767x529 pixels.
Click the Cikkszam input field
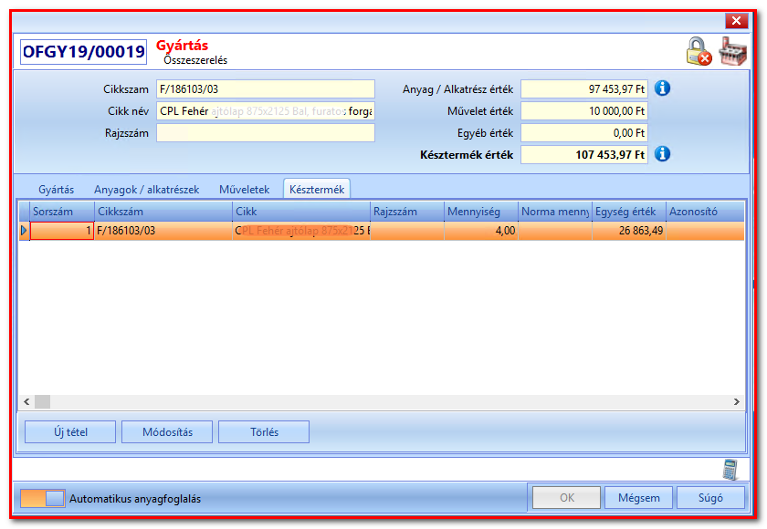coord(266,88)
